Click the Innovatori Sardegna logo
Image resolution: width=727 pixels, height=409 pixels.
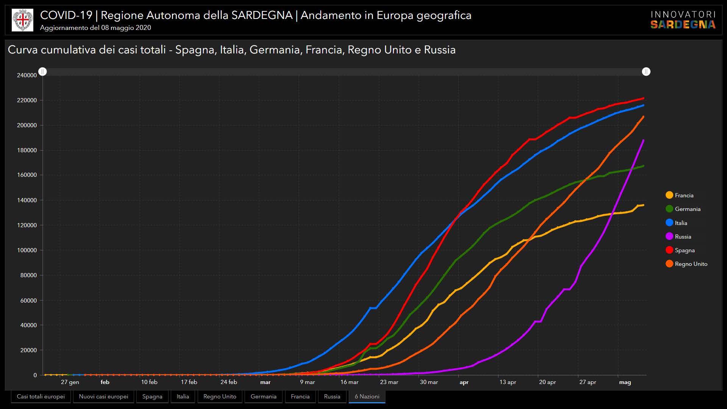coord(683,20)
